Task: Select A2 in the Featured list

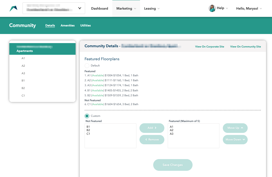Action: (171, 130)
